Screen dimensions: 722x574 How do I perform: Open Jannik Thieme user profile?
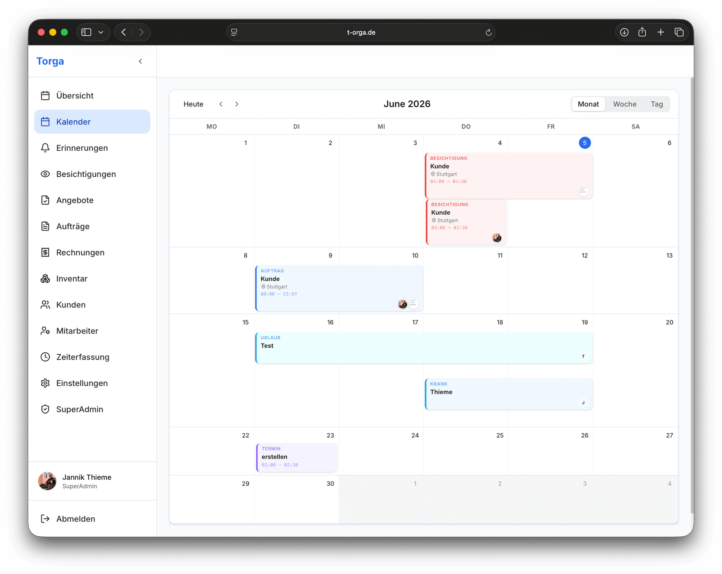(92, 481)
